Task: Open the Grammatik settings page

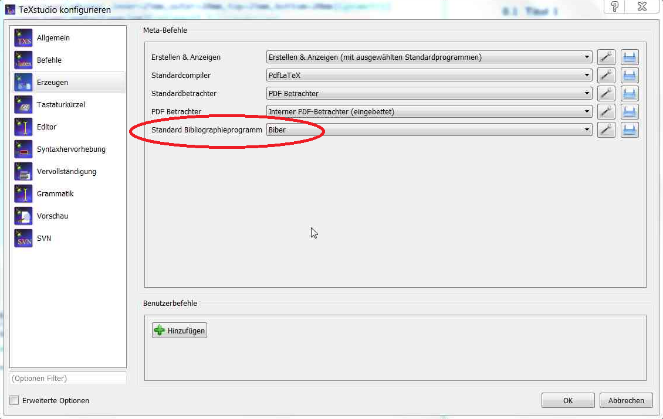Action: click(68, 194)
